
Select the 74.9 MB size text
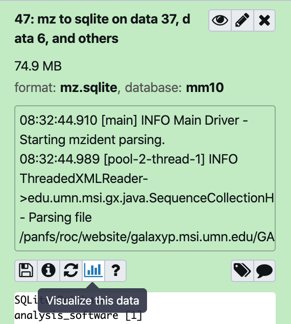point(38,66)
